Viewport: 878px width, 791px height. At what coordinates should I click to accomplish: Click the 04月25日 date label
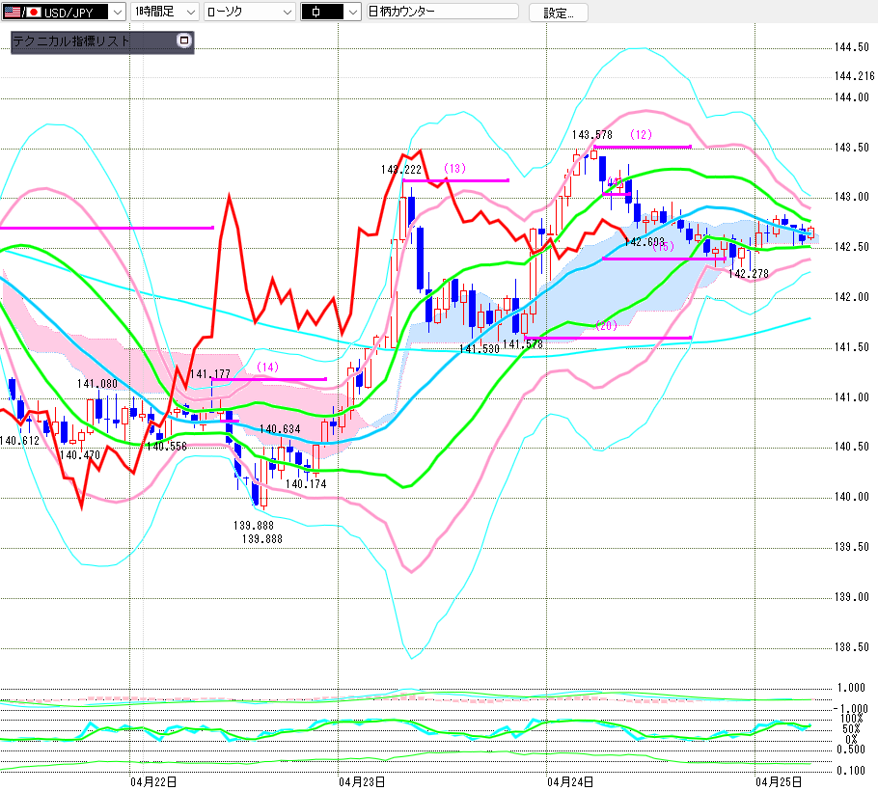click(x=779, y=782)
